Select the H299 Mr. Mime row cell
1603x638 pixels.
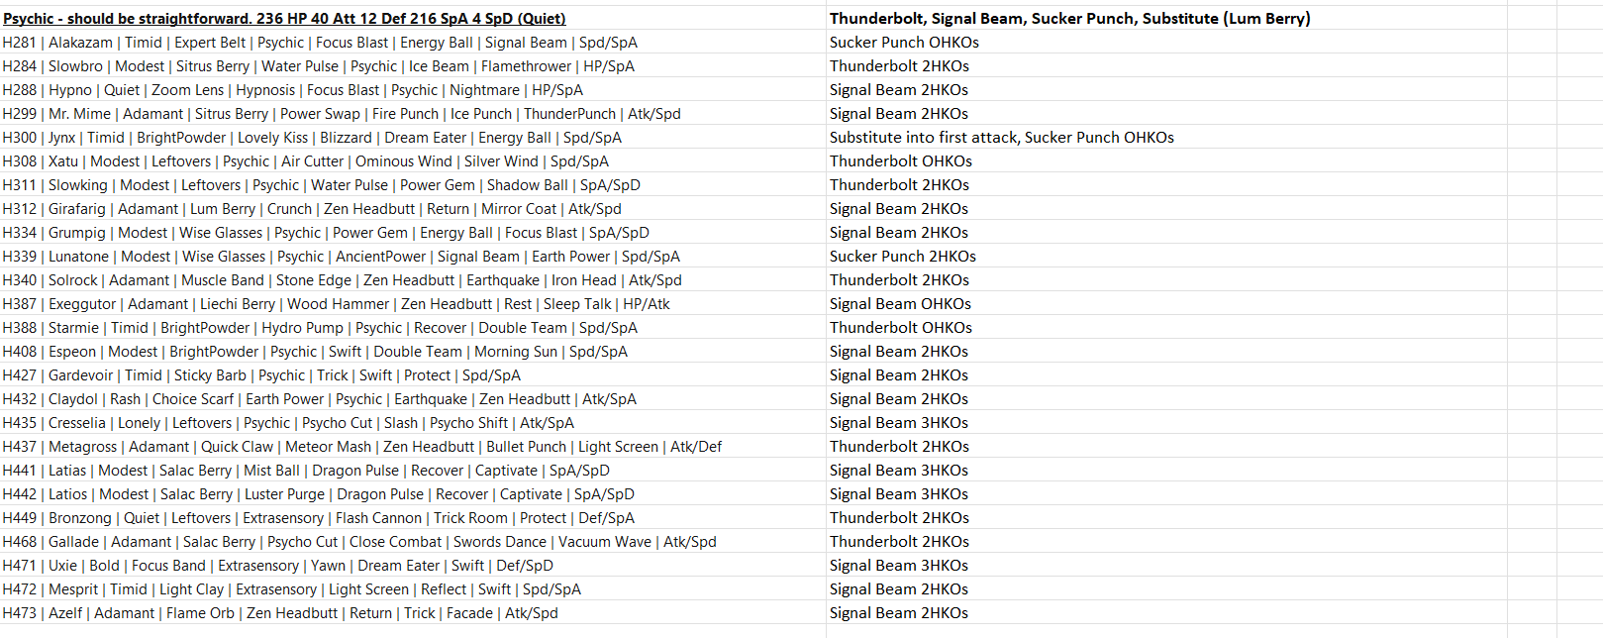tap(342, 114)
